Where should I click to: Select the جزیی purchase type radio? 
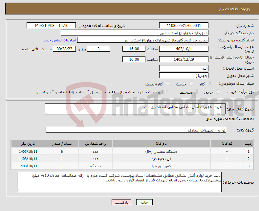pyautogui.click(x=218, y=92)
